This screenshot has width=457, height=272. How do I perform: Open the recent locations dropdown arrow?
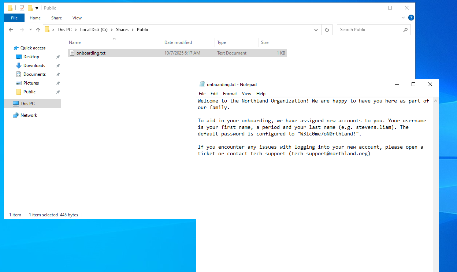[x=30, y=30]
